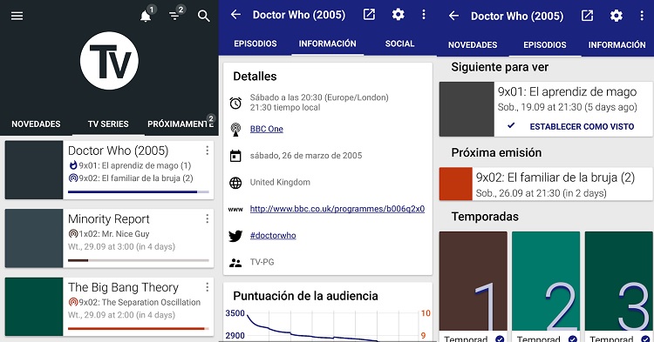Image resolution: width=654 pixels, height=342 pixels.
Task: Select Información tab in middle screen
Action: click(x=327, y=44)
